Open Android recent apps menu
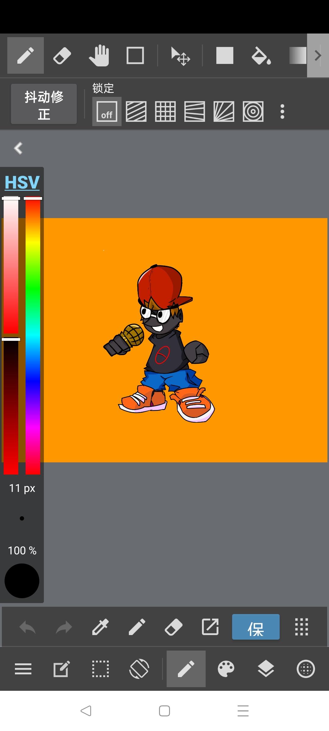 (x=243, y=711)
